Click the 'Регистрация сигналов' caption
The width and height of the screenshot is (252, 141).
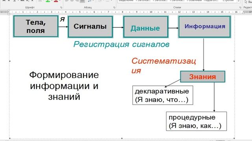[x=121, y=44]
